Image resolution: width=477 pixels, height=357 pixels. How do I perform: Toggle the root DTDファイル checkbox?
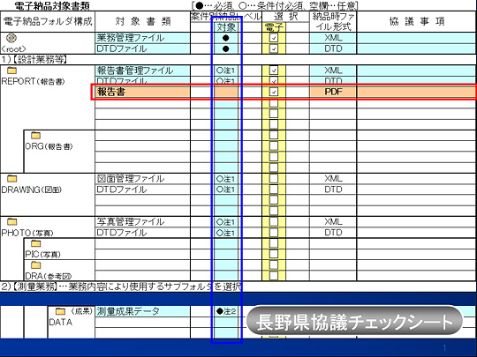pos(274,48)
